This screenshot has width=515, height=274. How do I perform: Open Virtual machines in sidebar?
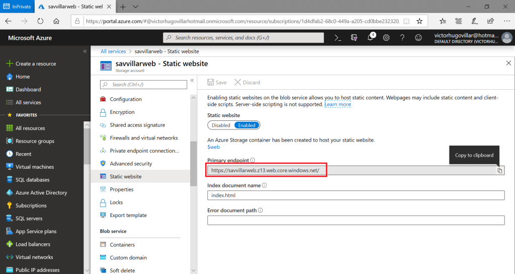click(35, 167)
